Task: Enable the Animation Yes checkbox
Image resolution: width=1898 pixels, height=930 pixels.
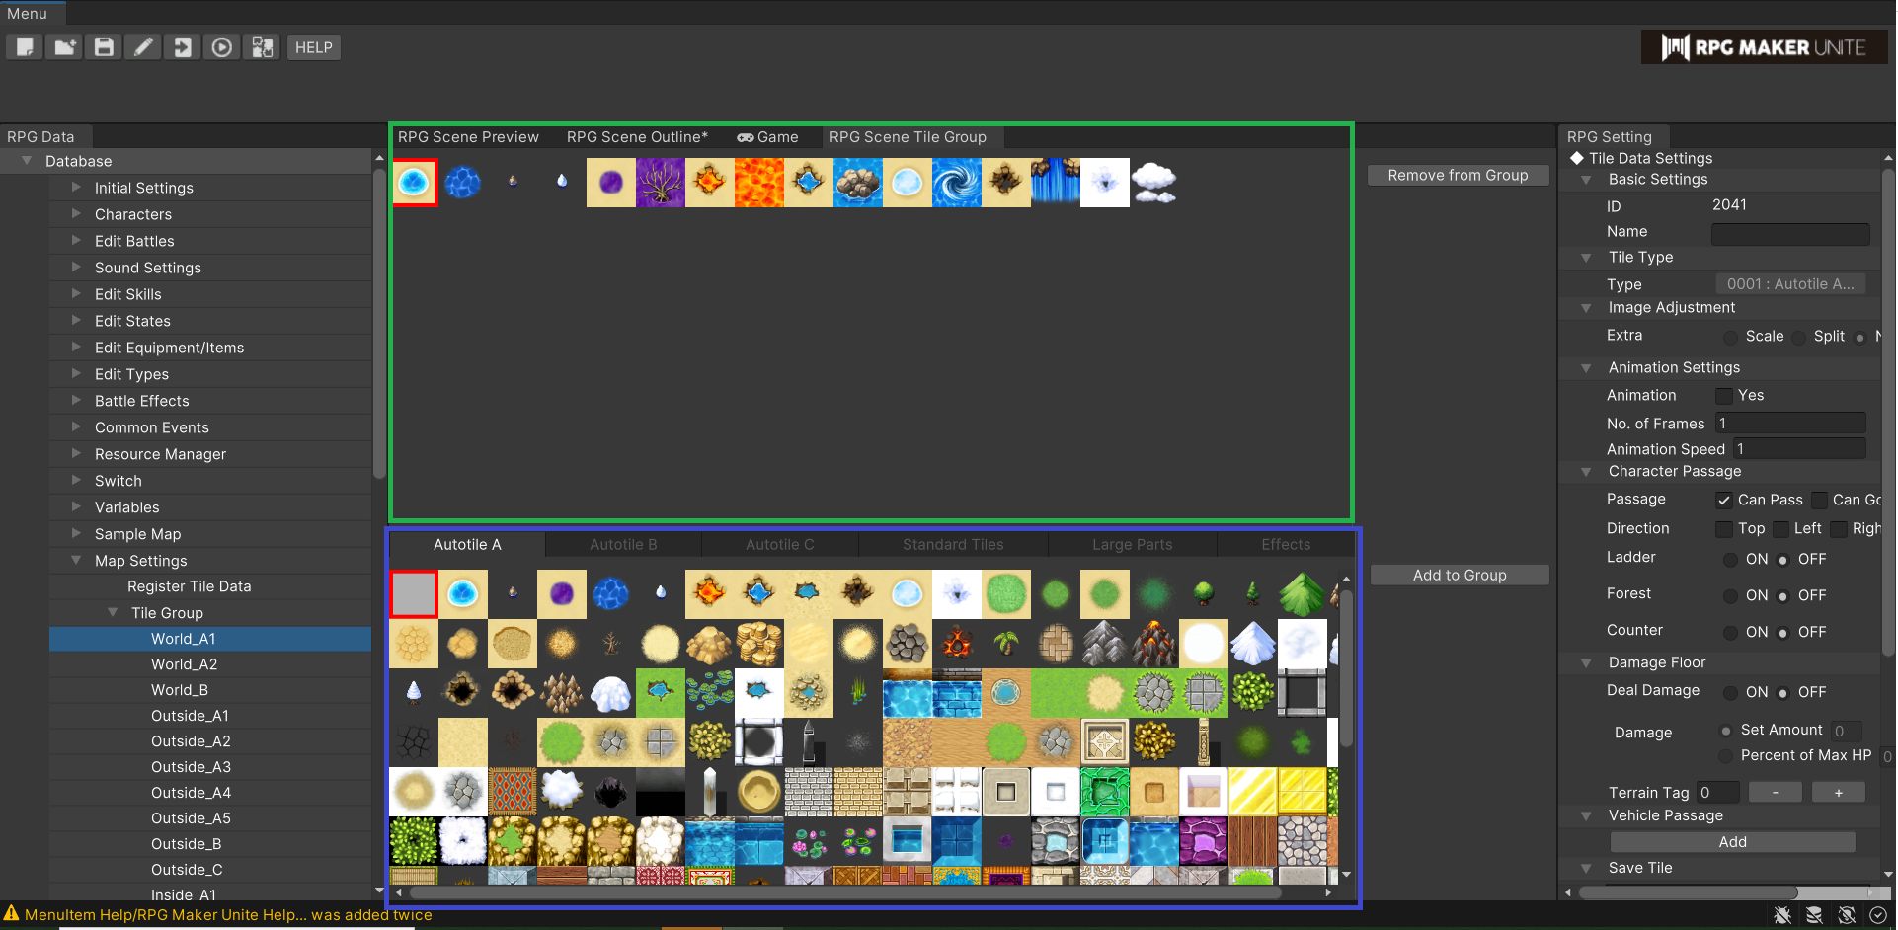Action: click(1724, 396)
